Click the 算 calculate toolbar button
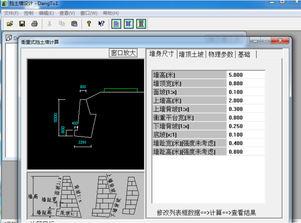Viewport: 301px width, 223px height. [x=129, y=24]
